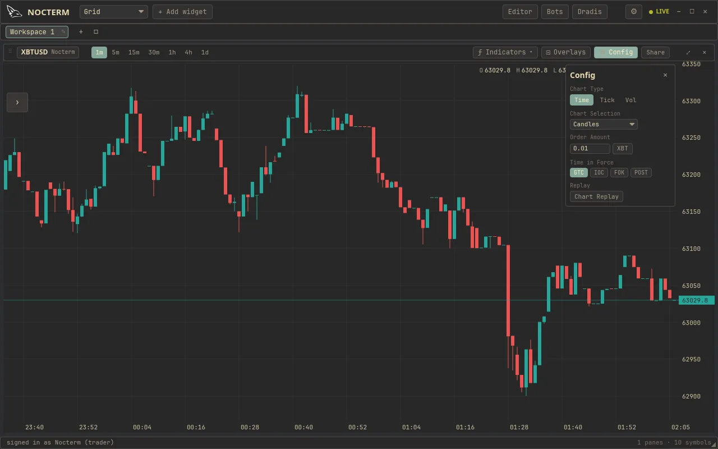Click the Config panel title
The image size is (718, 449).
[582, 75]
